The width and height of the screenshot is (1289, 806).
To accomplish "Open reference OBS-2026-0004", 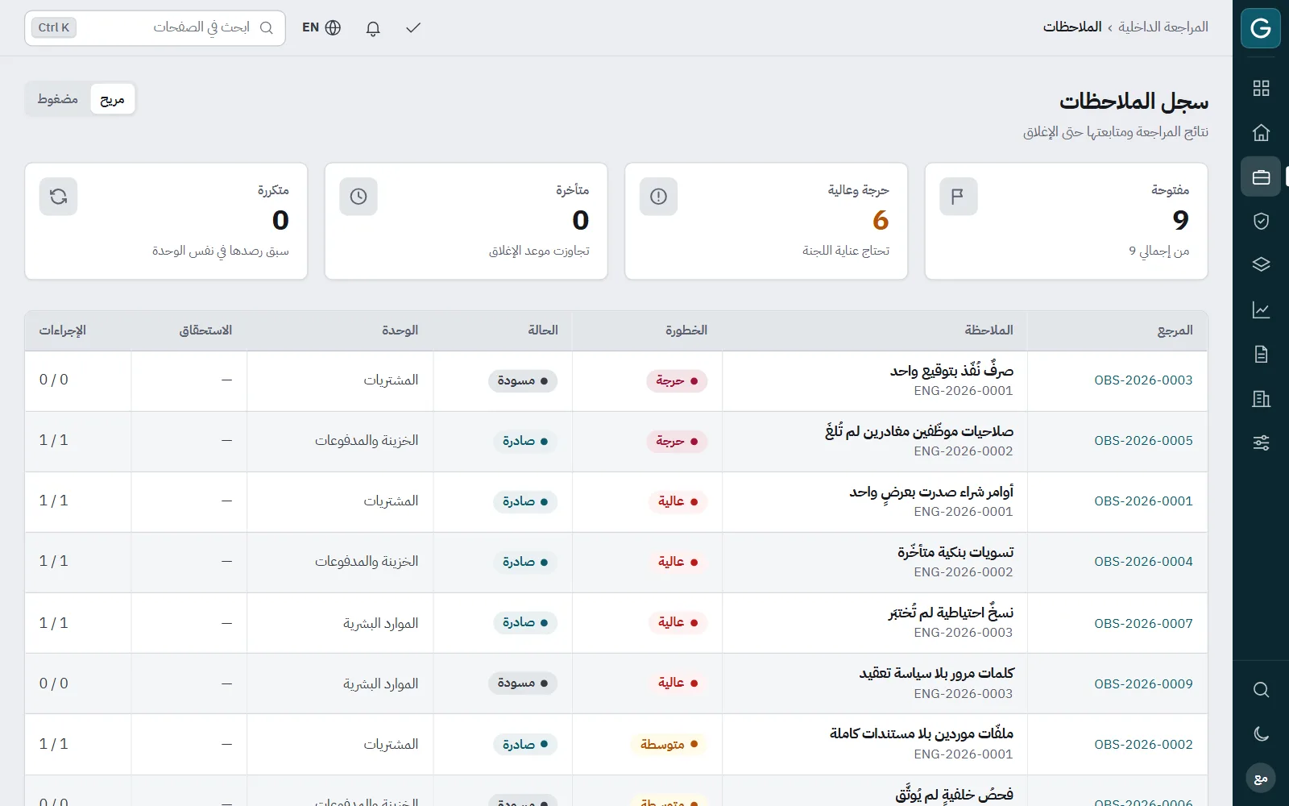I will pos(1143,562).
